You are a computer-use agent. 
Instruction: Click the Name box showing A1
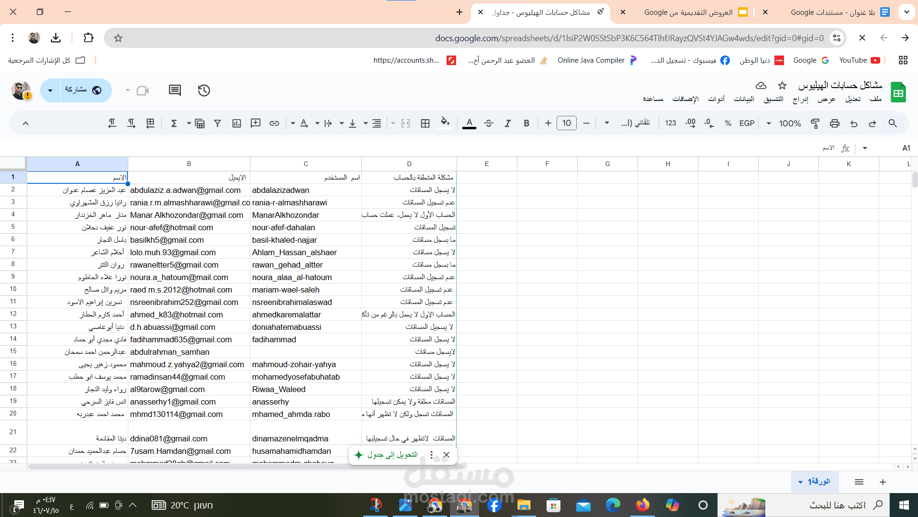click(x=893, y=148)
